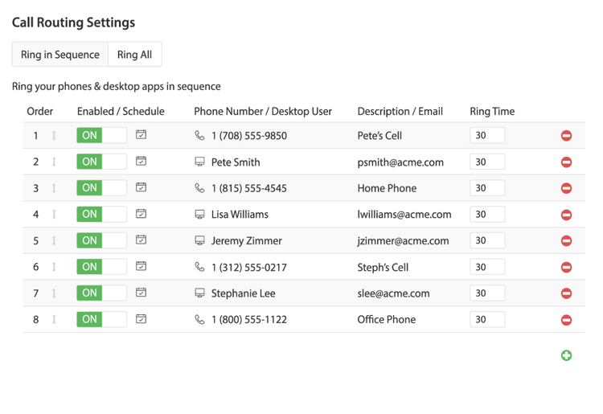Click the reorder handle for row 1
This screenshot has height=414, width=603.
pos(55,136)
